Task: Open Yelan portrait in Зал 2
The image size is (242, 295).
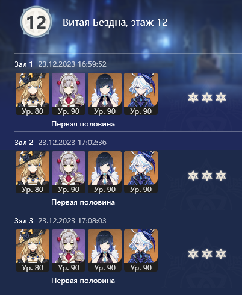Action: tap(105, 172)
